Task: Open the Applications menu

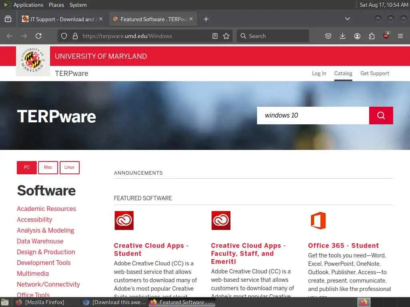Action: (x=28, y=5)
